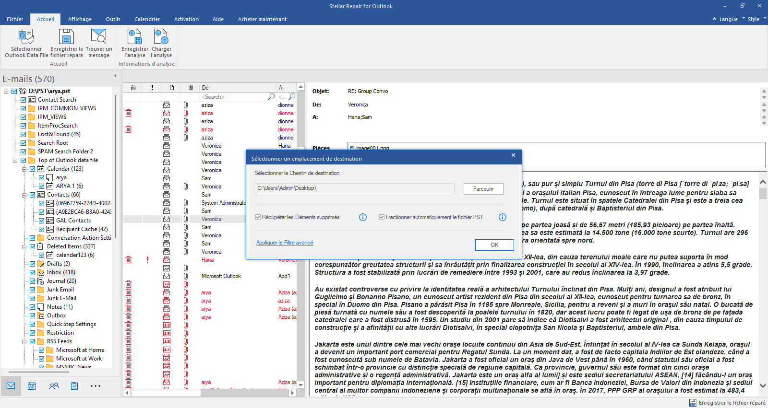768x408 pixels.
Task: Click Enregistrer le fichier réparé status bar text
Action: pyautogui.click(x=732, y=403)
